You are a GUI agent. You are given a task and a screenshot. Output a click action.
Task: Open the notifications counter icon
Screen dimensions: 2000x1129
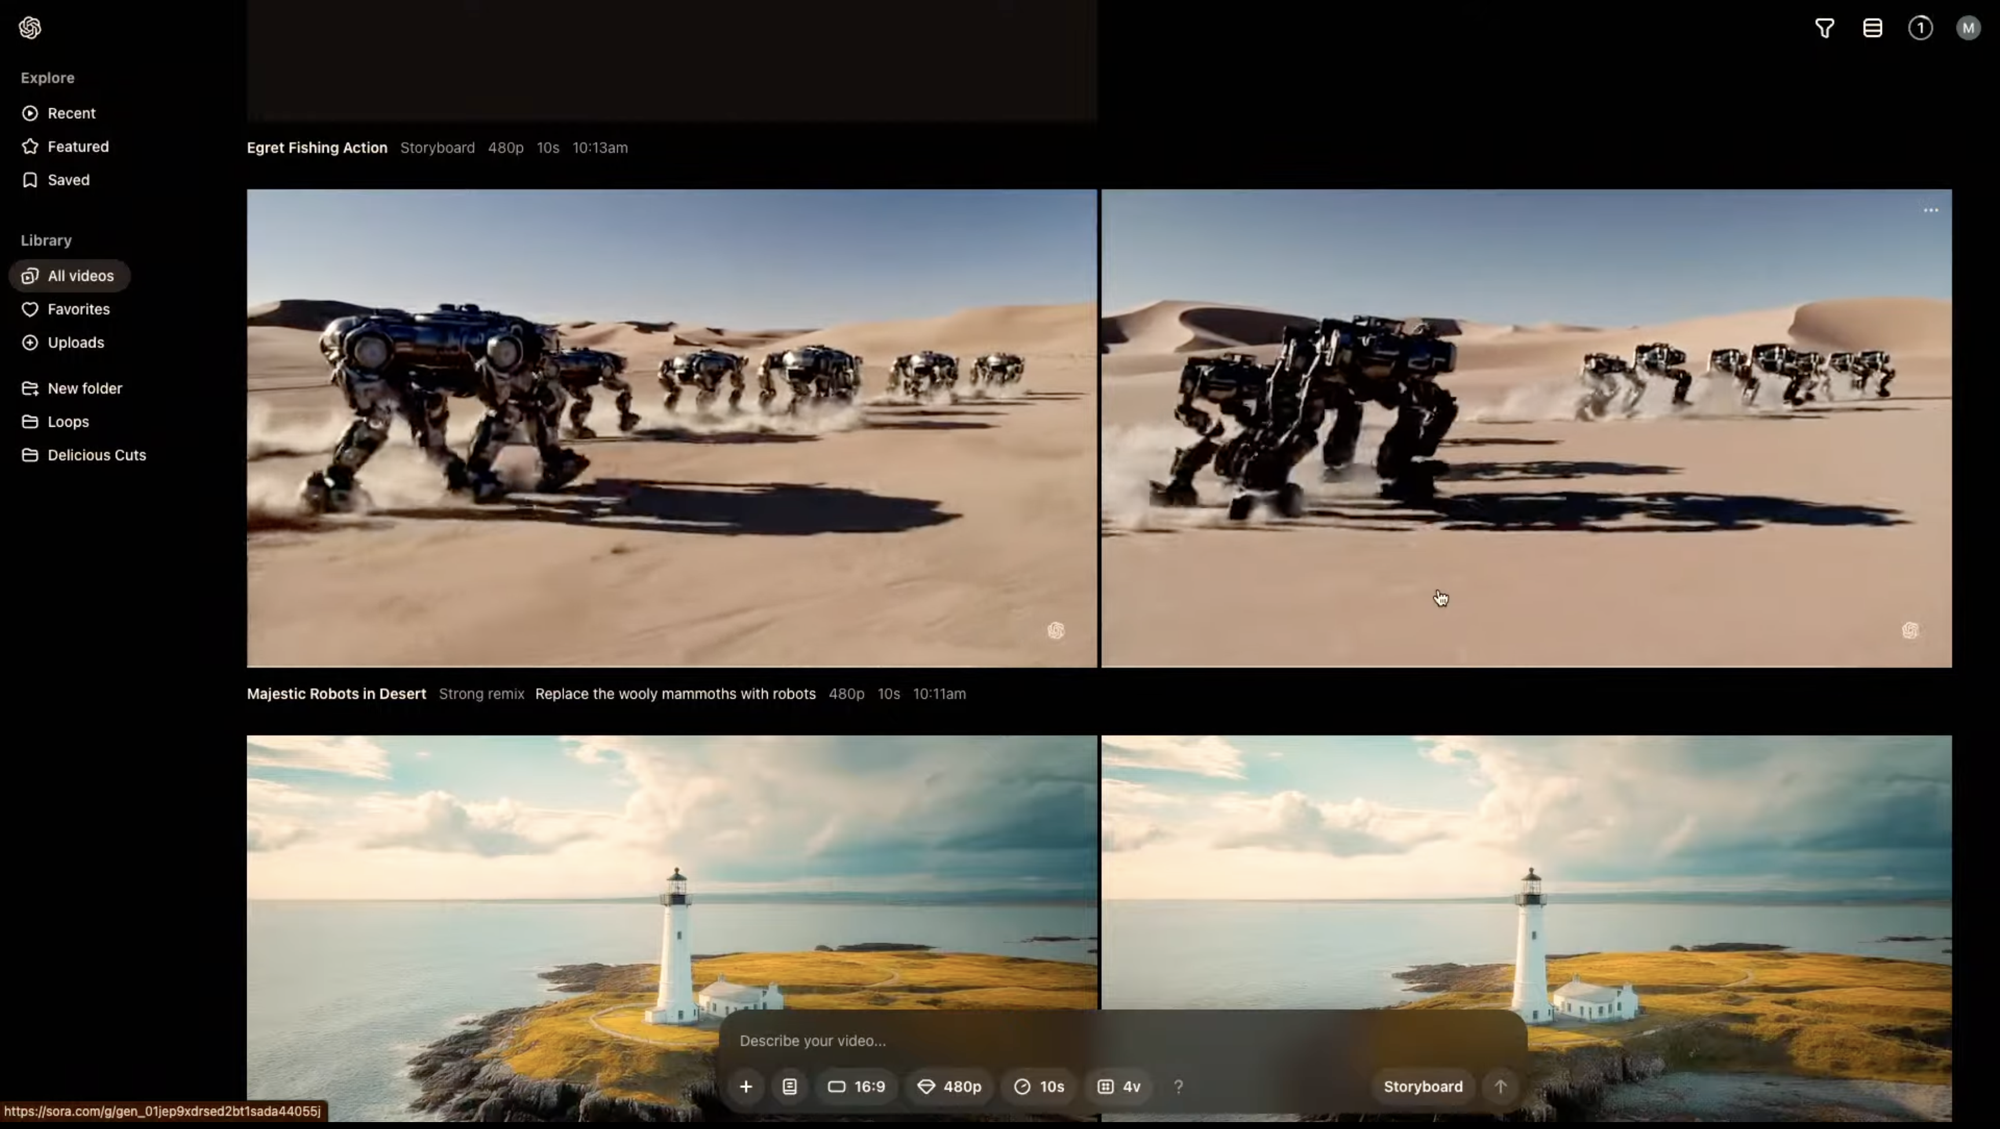click(1920, 29)
